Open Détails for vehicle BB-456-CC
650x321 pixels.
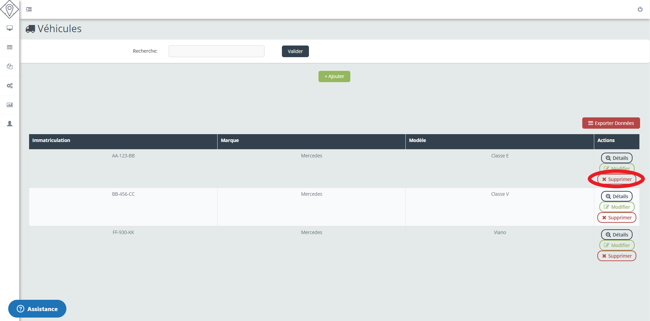coord(616,196)
